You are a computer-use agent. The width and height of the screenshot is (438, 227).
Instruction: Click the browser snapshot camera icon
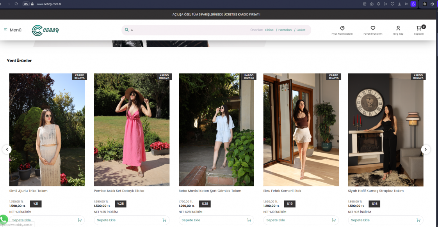[x=372, y=4]
